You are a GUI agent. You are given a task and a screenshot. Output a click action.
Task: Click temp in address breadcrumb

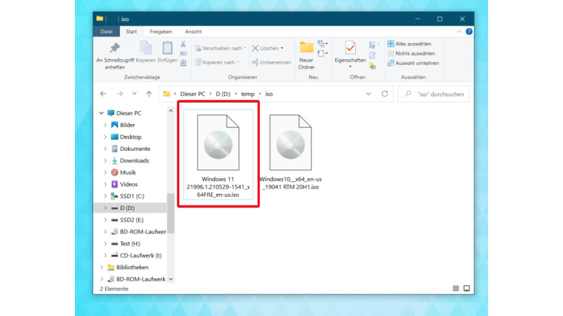click(x=248, y=94)
